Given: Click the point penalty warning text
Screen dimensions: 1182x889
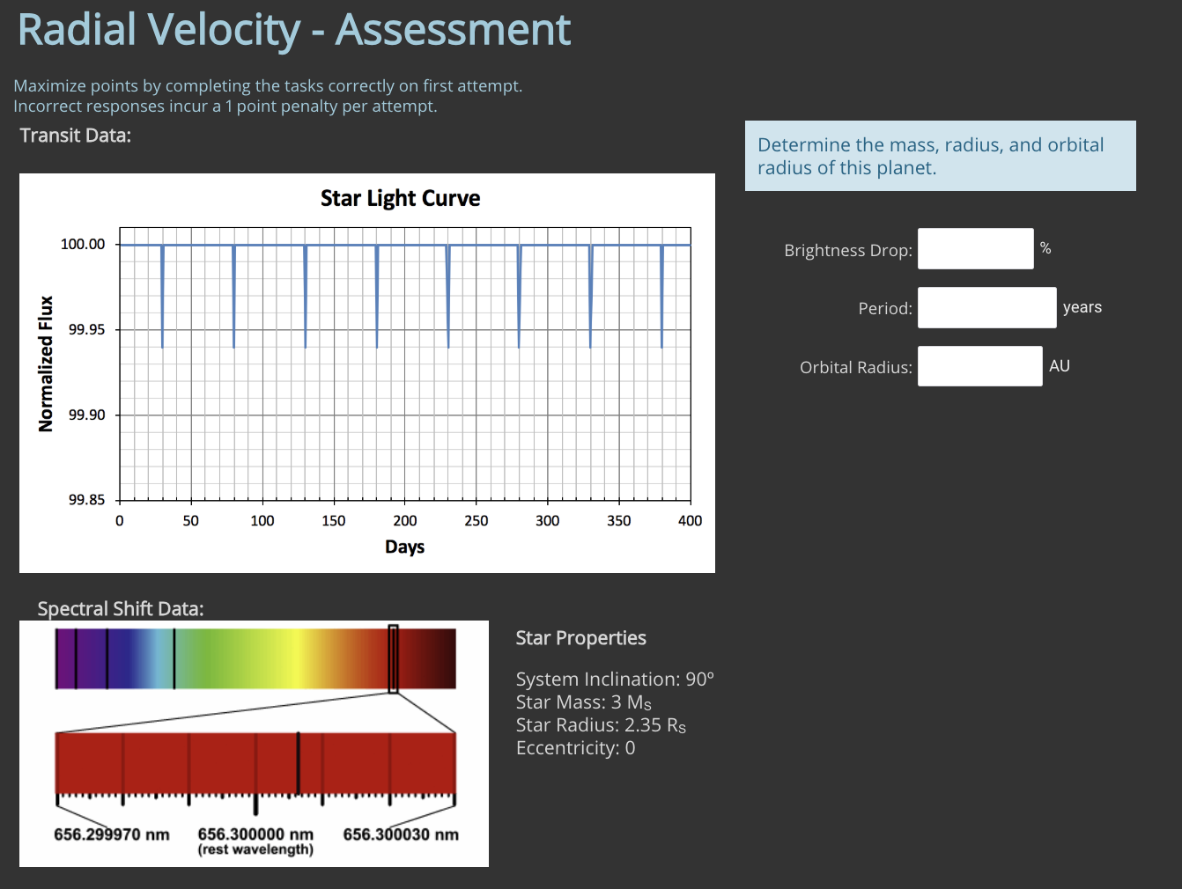Looking at the screenshot, I should coord(225,106).
